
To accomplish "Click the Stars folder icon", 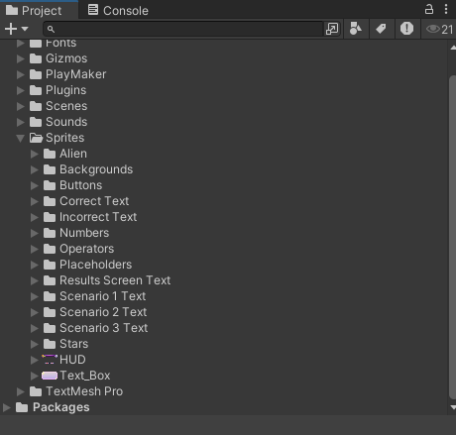I will [x=50, y=344].
